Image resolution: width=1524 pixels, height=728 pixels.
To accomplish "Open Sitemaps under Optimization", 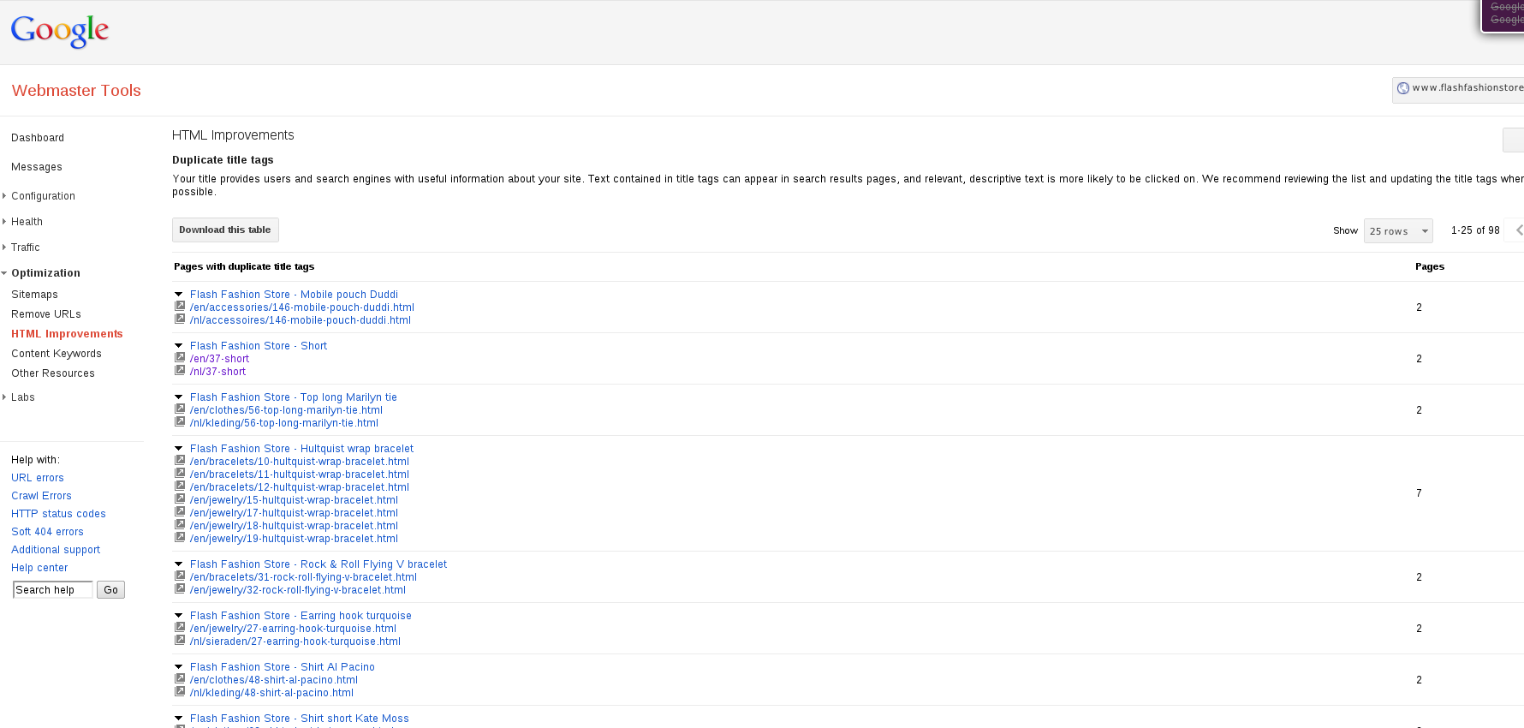I will (34, 295).
